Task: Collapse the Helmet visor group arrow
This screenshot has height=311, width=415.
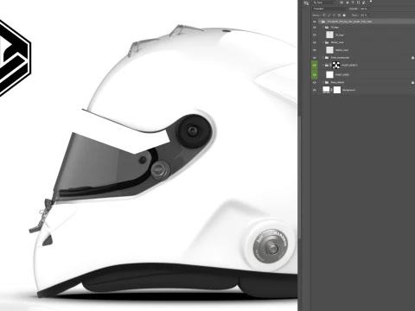Action: 323,42
